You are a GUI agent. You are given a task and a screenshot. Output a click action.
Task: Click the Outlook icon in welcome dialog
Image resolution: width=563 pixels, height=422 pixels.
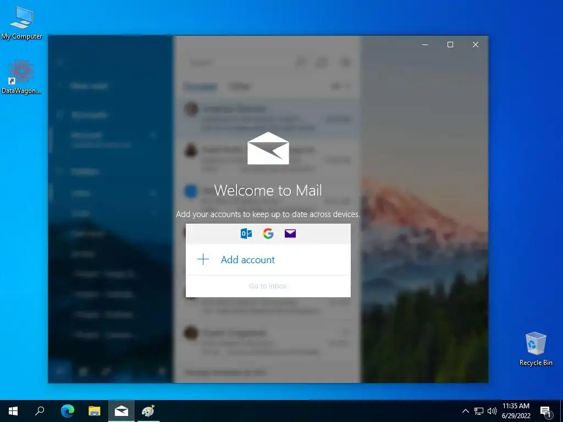tap(246, 234)
